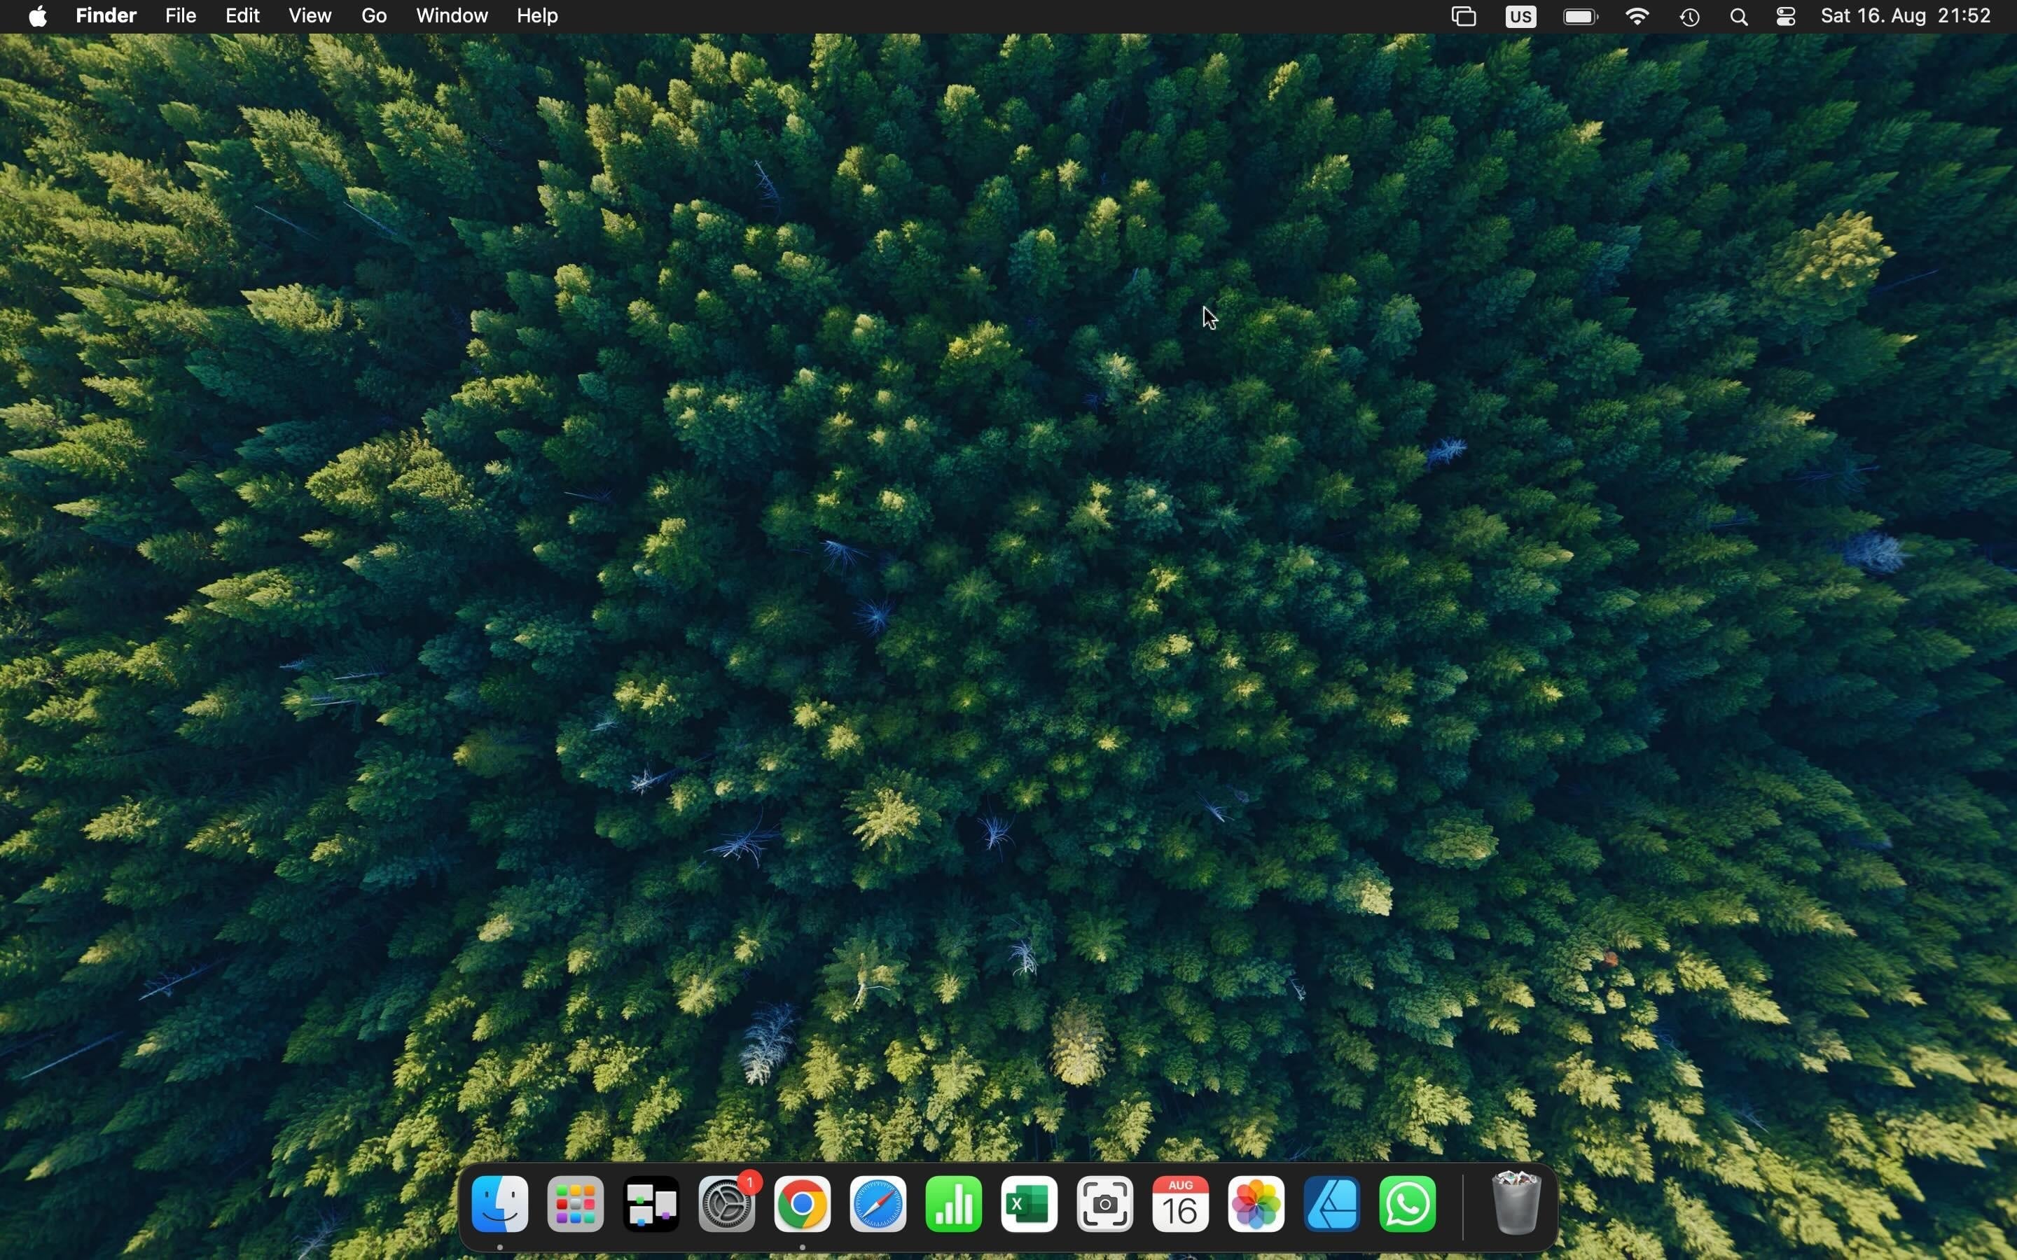2017x1260 pixels.
Task: Open the View menu
Action: click(310, 16)
